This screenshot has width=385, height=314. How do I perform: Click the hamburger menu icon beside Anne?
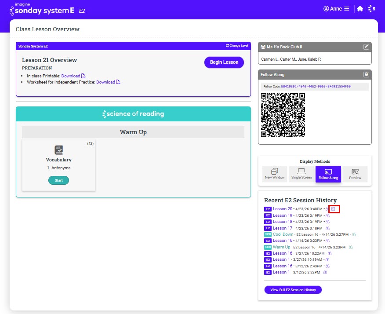pos(346,9)
